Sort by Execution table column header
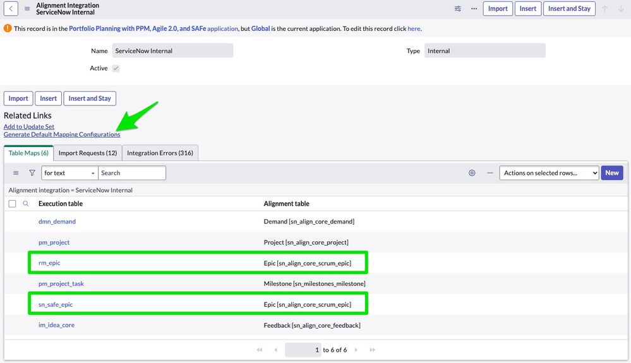This screenshot has width=631, height=363. (61, 204)
